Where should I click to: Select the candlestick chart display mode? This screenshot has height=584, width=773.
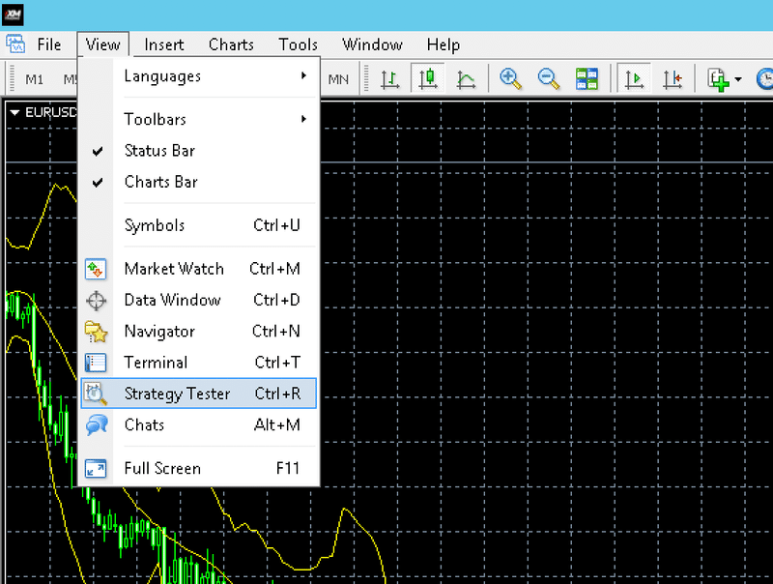429,78
